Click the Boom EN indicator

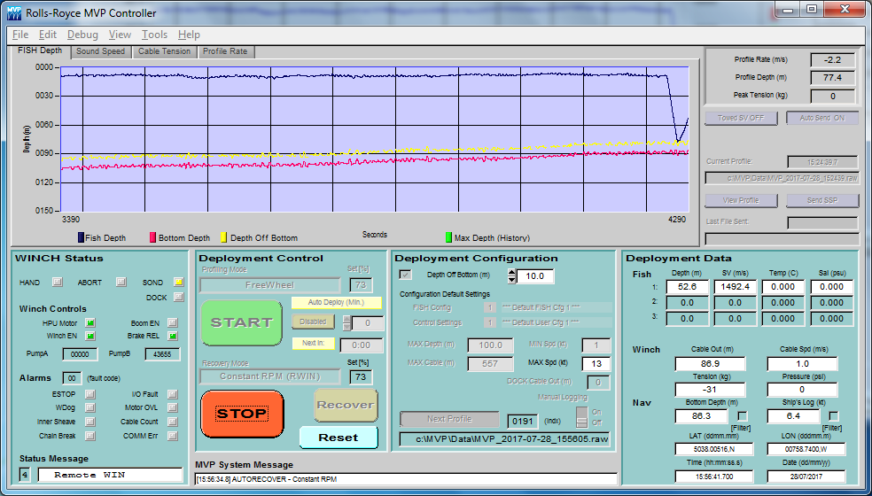173,323
